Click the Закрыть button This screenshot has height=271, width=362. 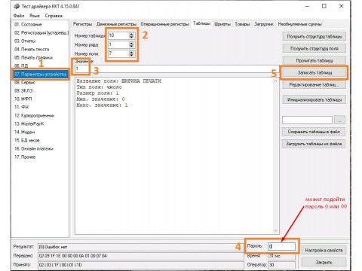(324, 262)
